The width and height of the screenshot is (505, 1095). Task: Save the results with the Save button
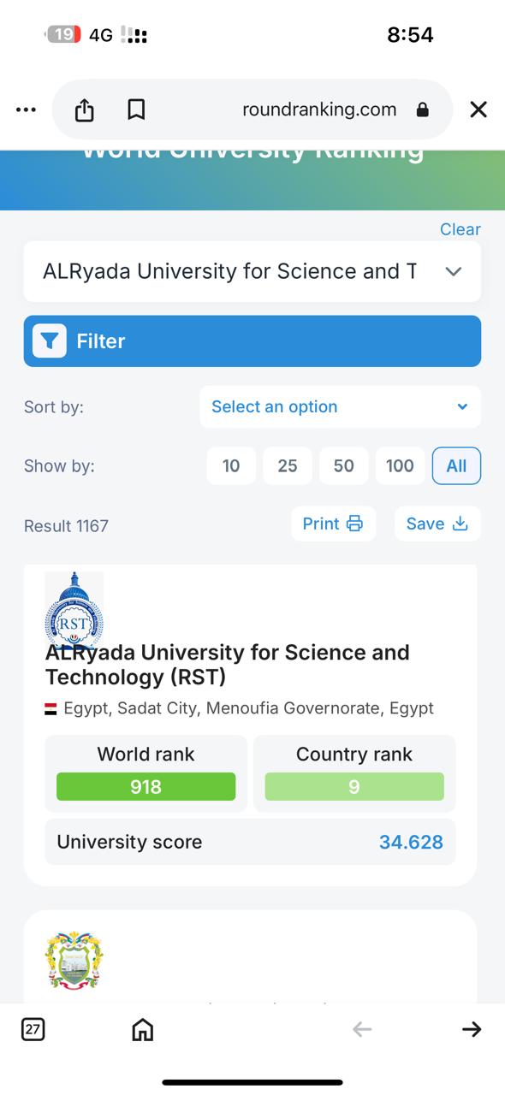pyautogui.click(x=437, y=524)
